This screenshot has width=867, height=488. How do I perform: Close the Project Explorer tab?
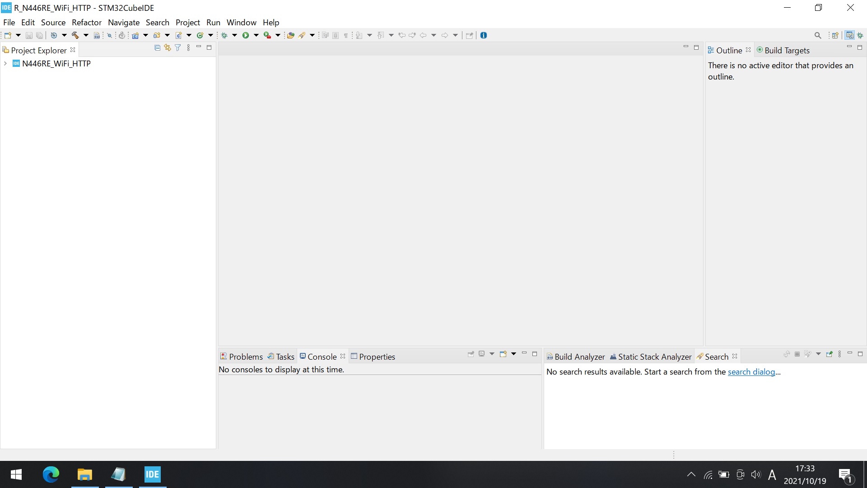pyautogui.click(x=73, y=50)
